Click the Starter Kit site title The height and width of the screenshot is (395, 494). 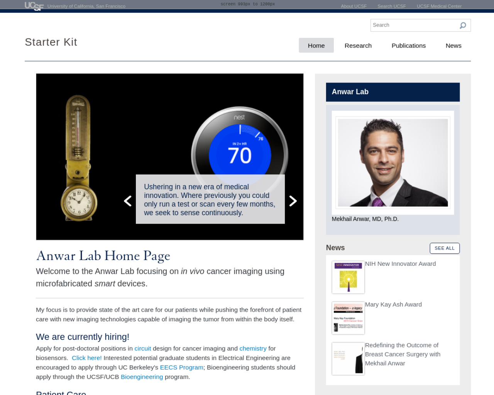(51, 42)
